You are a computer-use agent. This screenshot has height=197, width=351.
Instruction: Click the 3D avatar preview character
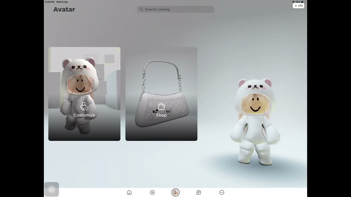click(x=256, y=122)
